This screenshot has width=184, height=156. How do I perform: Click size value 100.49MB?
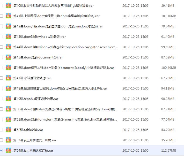169,68
